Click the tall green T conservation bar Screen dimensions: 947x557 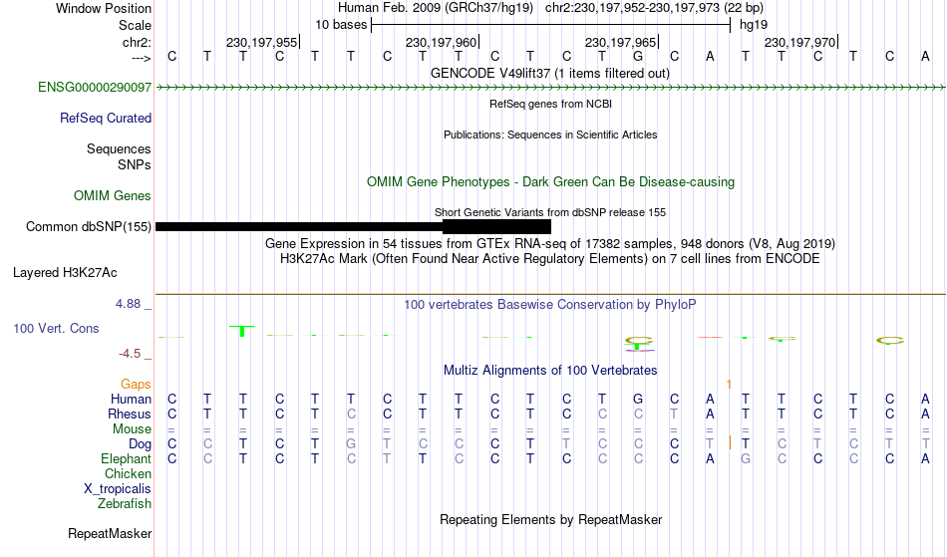point(242,331)
